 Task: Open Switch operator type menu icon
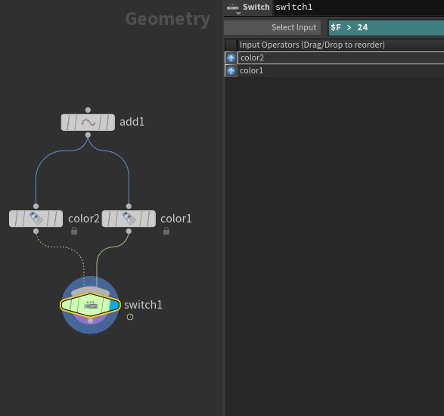(x=233, y=8)
